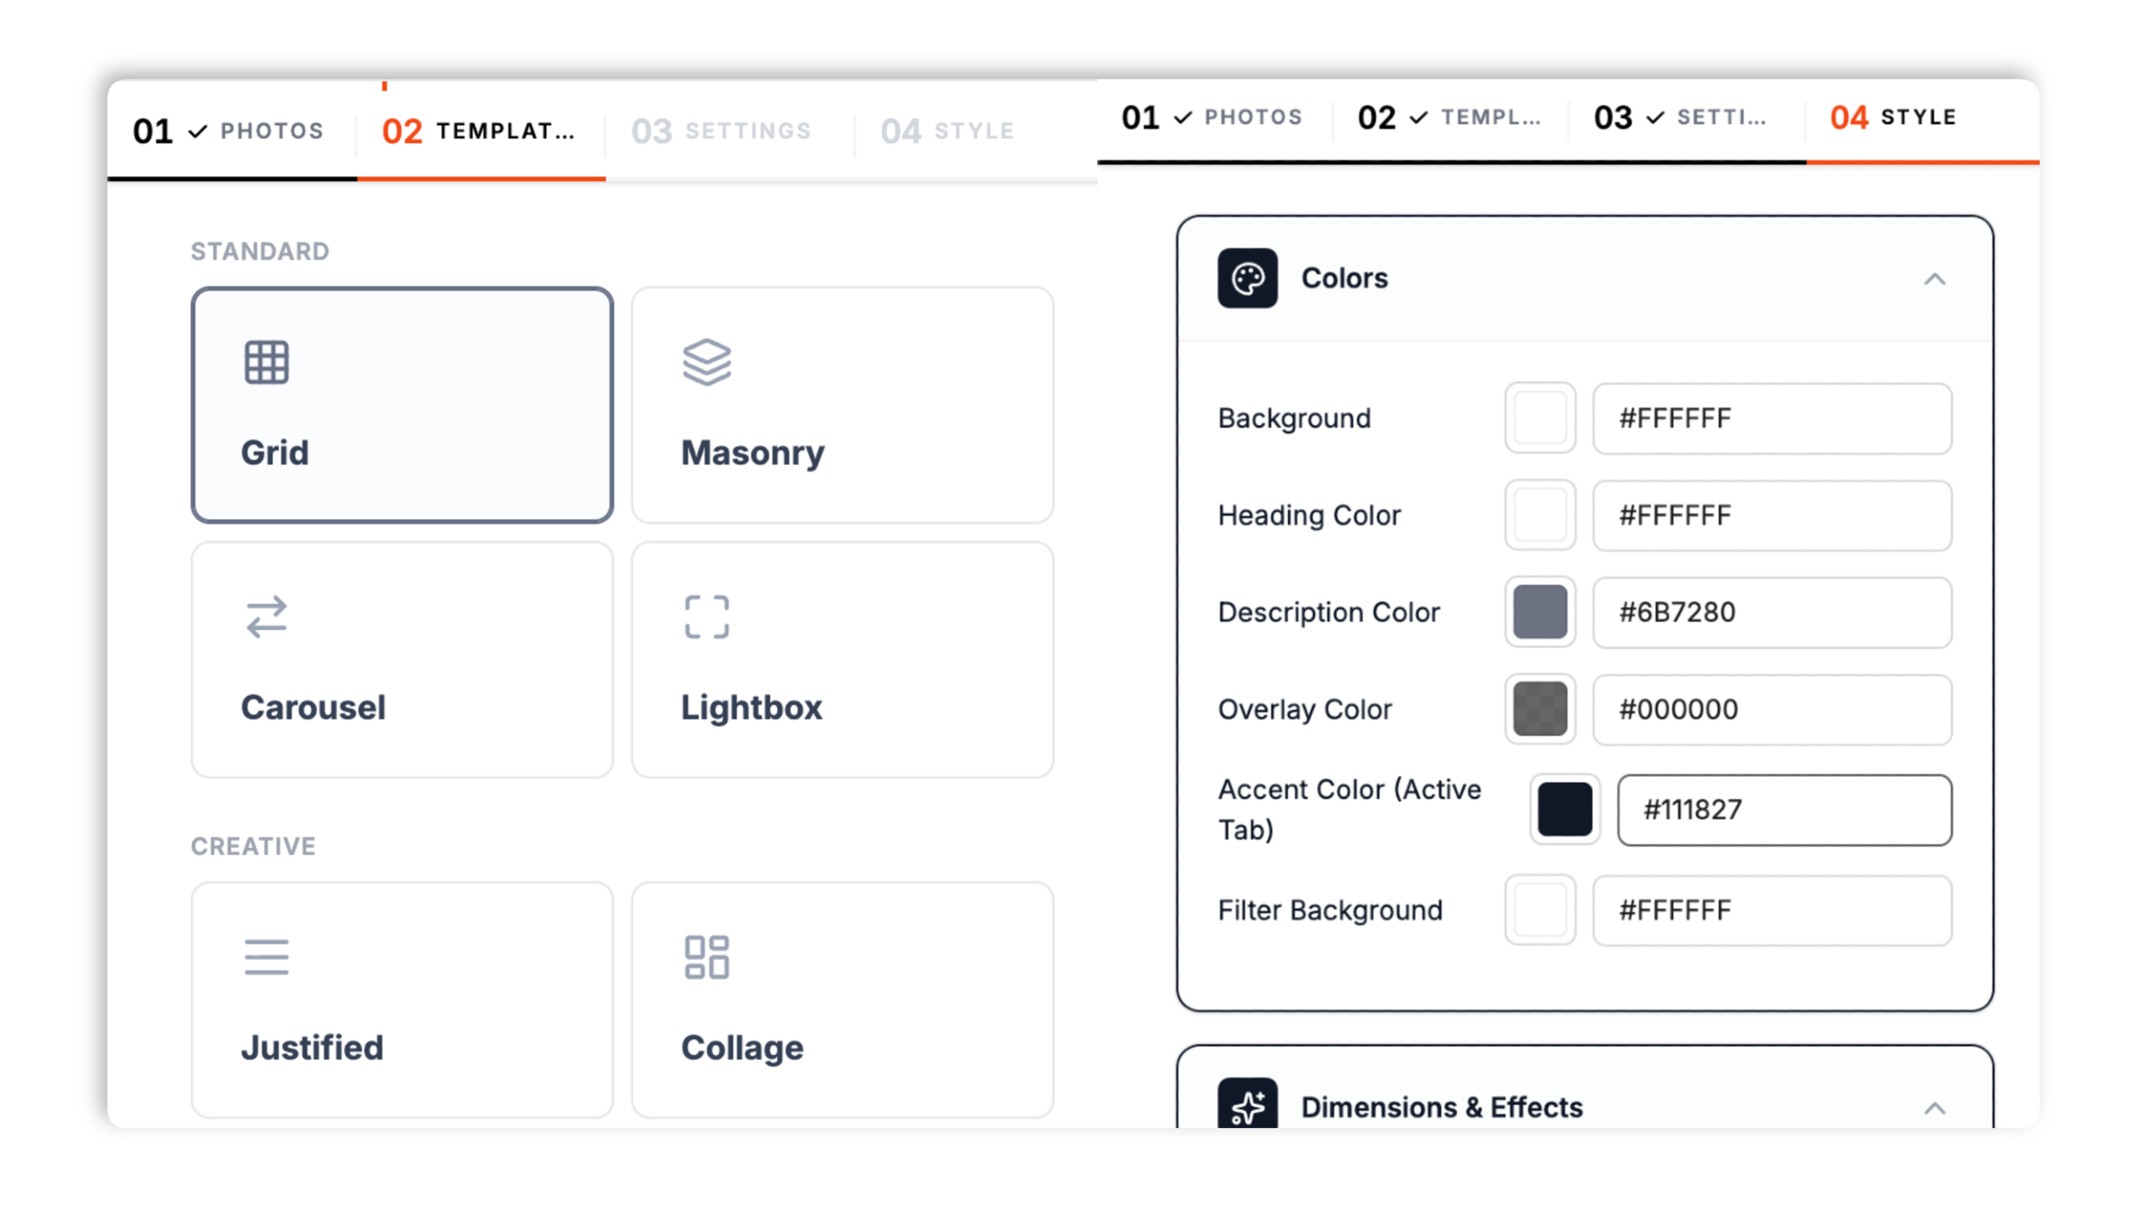Click the Filter Background label

[1329, 910]
